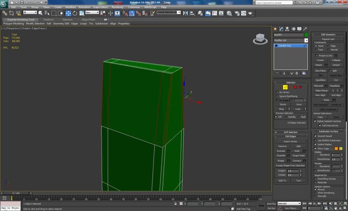Select the Edge constraint radio button
348x211 pixels.
[x=328, y=46]
